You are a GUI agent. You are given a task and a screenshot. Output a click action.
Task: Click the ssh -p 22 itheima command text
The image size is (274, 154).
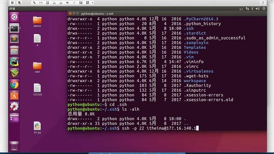pos(159,128)
